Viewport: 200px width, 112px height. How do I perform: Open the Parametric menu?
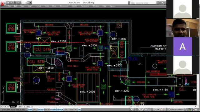(x=85, y=6)
